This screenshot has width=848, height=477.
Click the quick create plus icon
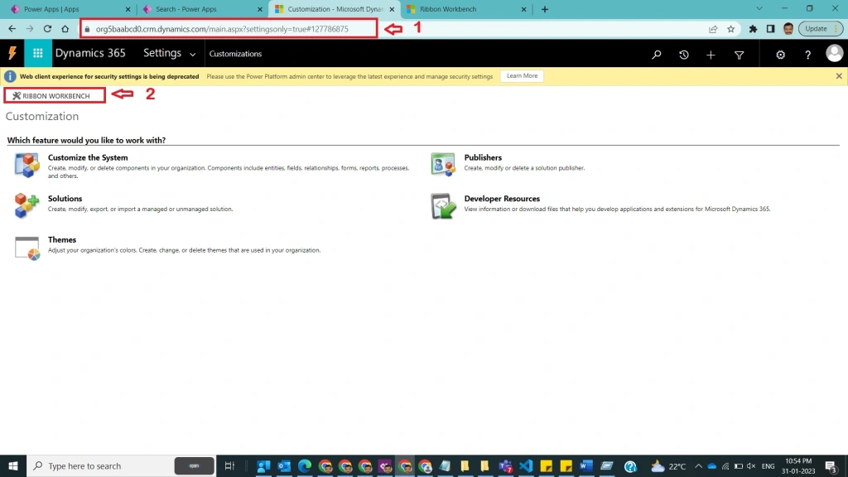pos(711,55)
